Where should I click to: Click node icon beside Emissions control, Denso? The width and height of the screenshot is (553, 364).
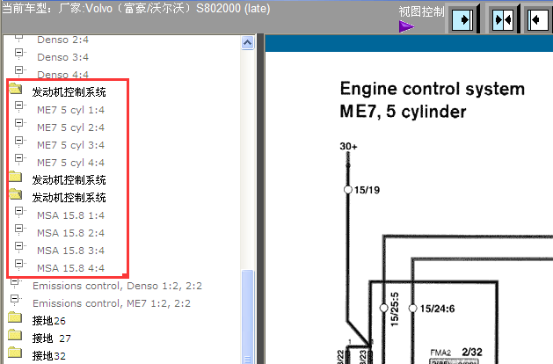(x=15, y=282)
